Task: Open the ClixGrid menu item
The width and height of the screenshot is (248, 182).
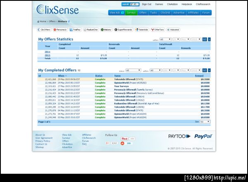Action: tap(165, 13)
